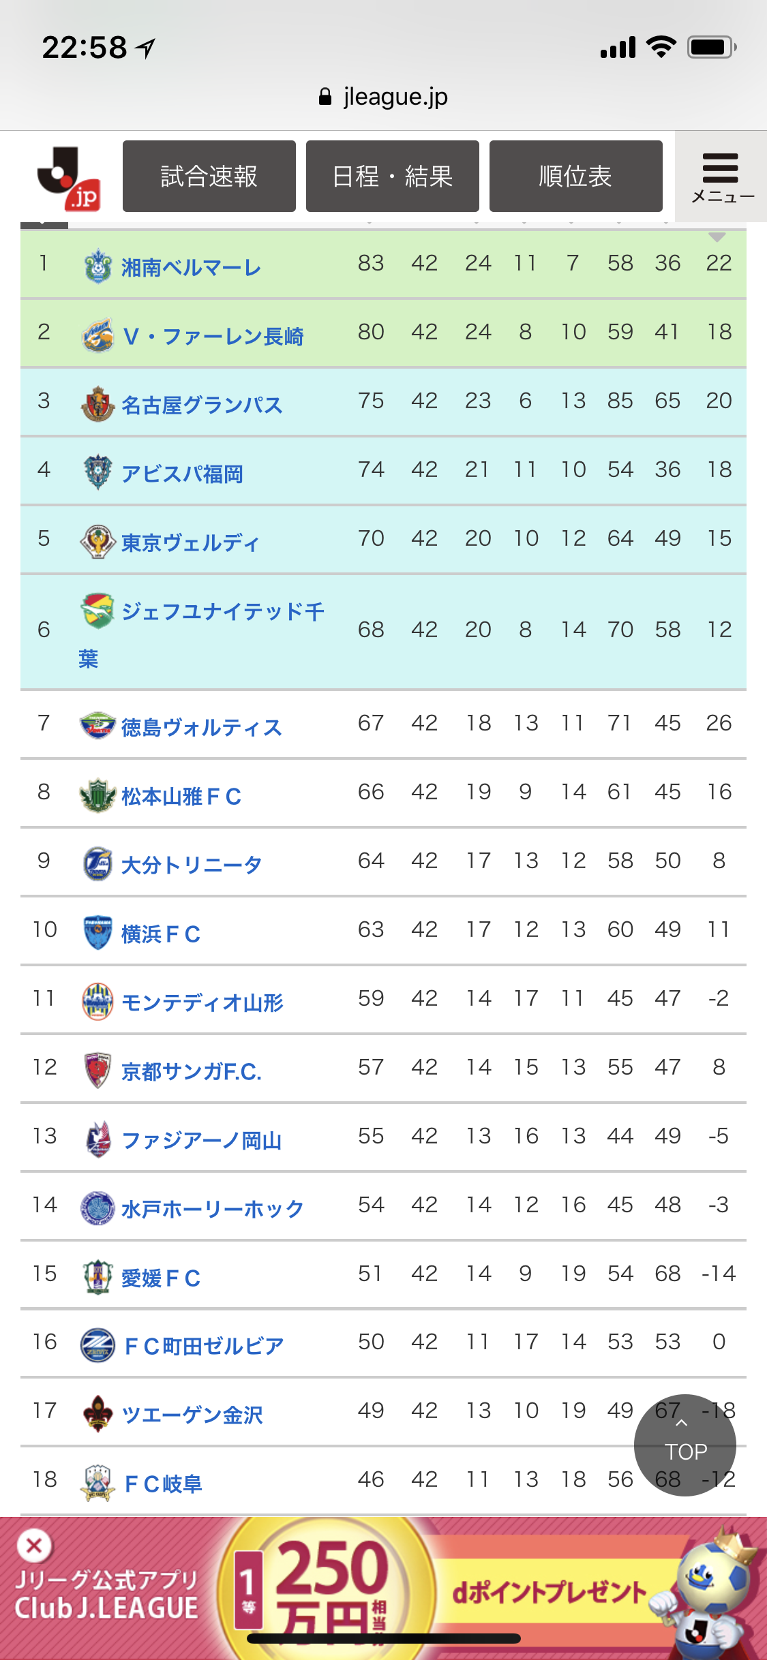767x1660 pixels.
Task: Open the 試合速報 tab
Action: click(x=209, y=176)
